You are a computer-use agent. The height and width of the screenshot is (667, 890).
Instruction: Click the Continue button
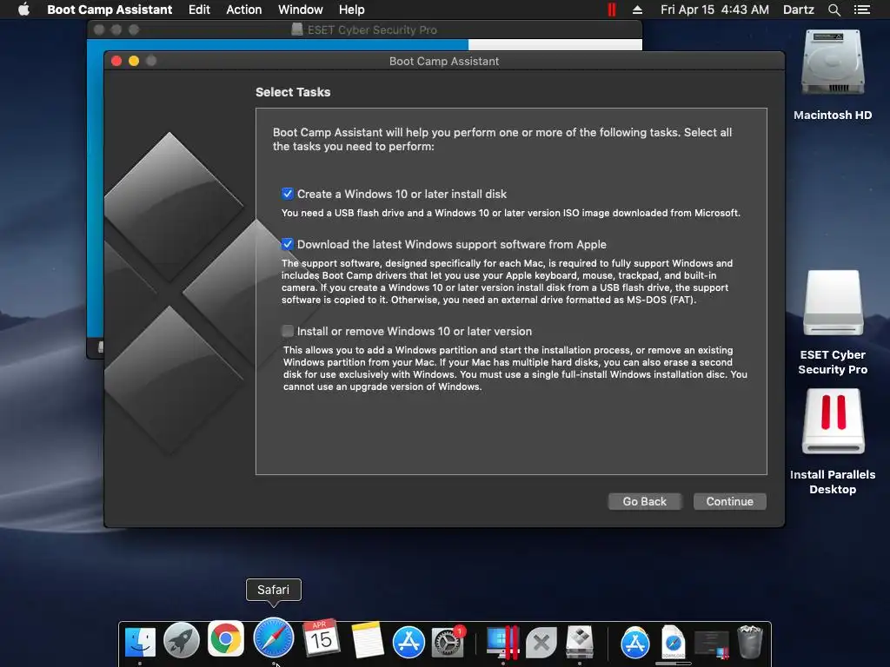coord(729,501)
